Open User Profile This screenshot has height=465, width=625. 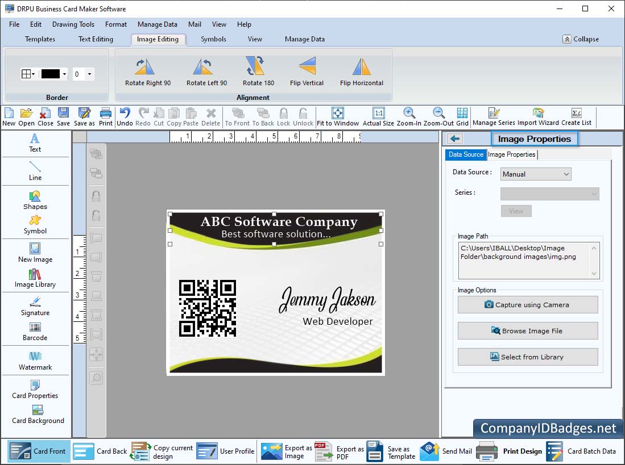click(x=226, y=451)
